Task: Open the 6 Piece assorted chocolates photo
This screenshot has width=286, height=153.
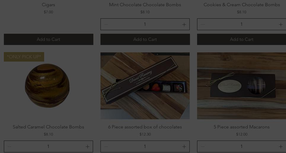Action: (145, 86)
